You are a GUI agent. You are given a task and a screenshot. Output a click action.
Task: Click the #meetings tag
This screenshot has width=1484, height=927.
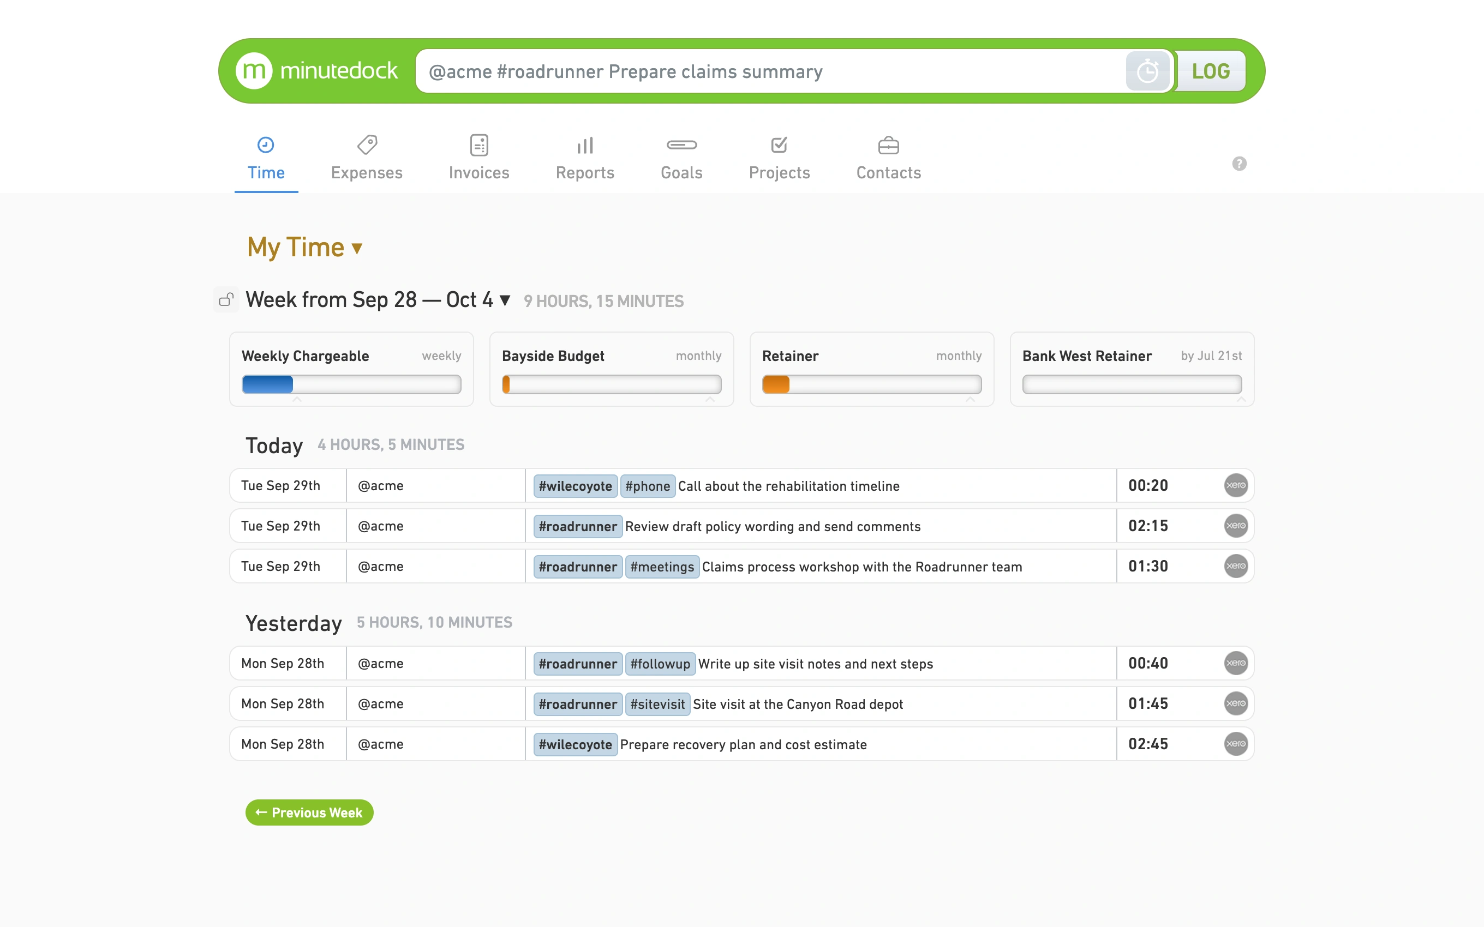[x=662, y=567]
